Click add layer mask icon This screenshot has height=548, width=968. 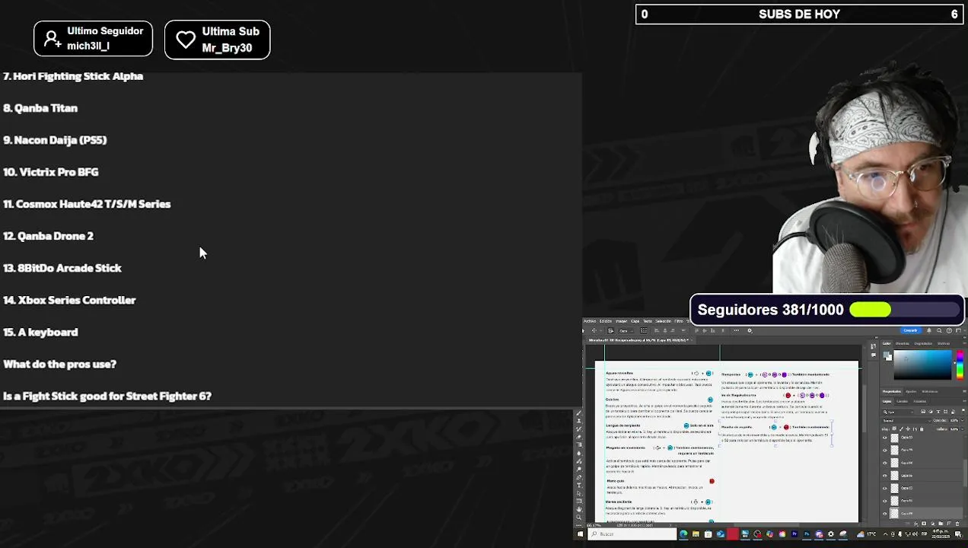point(924,524)
